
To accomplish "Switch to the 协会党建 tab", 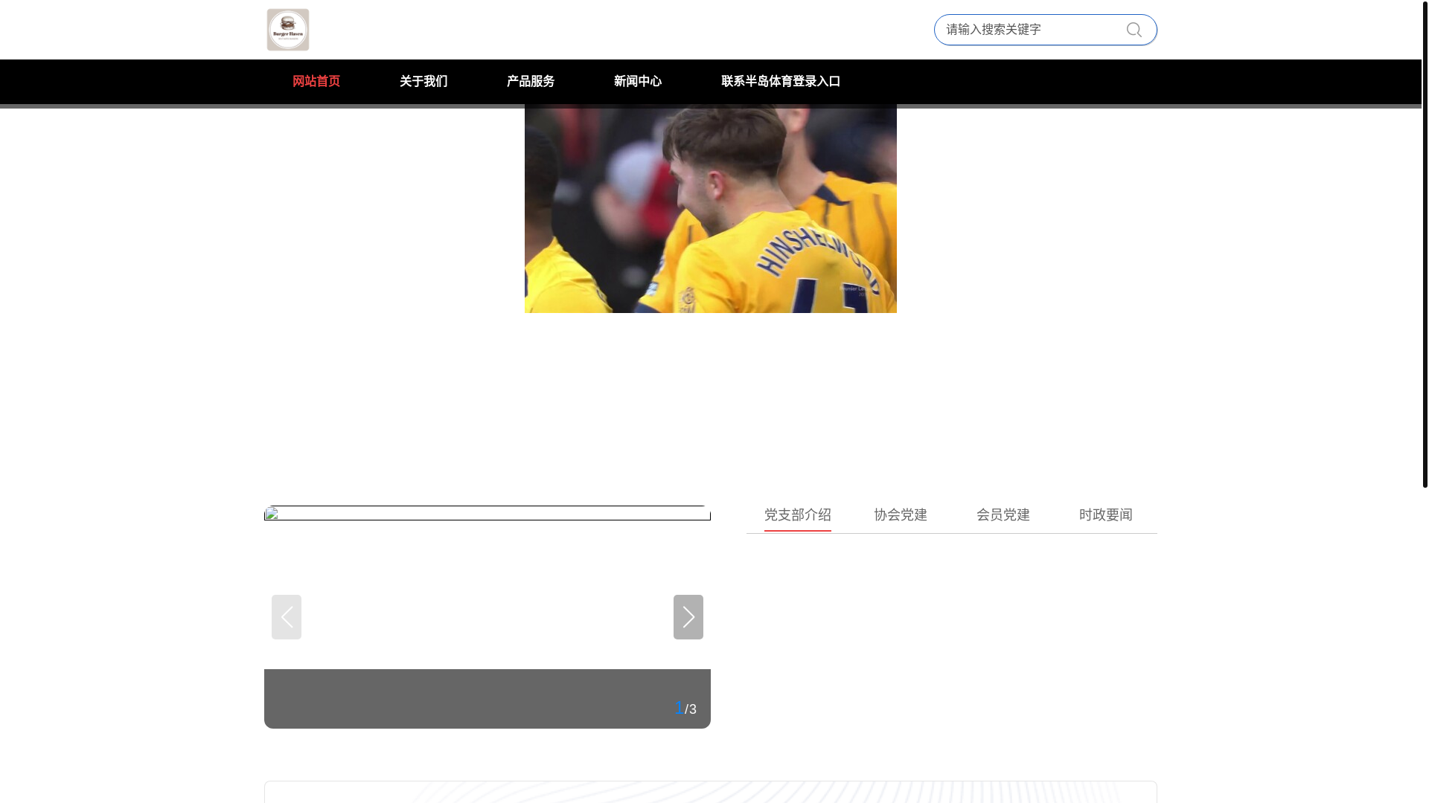I will pos(901,515).
